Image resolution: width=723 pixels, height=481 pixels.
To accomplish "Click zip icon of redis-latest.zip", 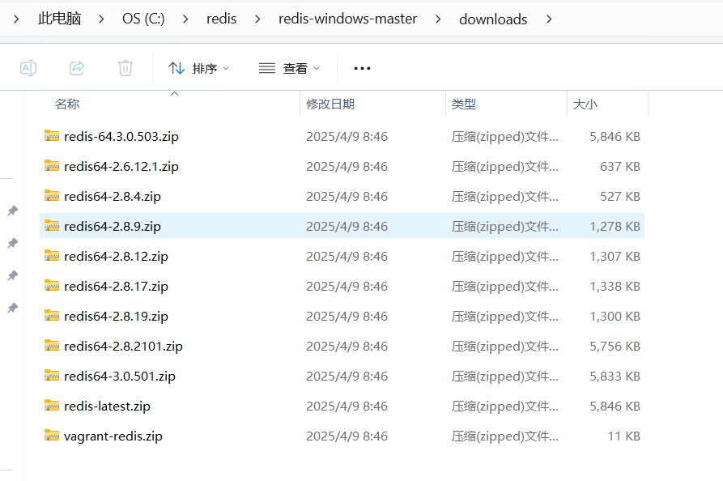I will (x=52, y=406).
